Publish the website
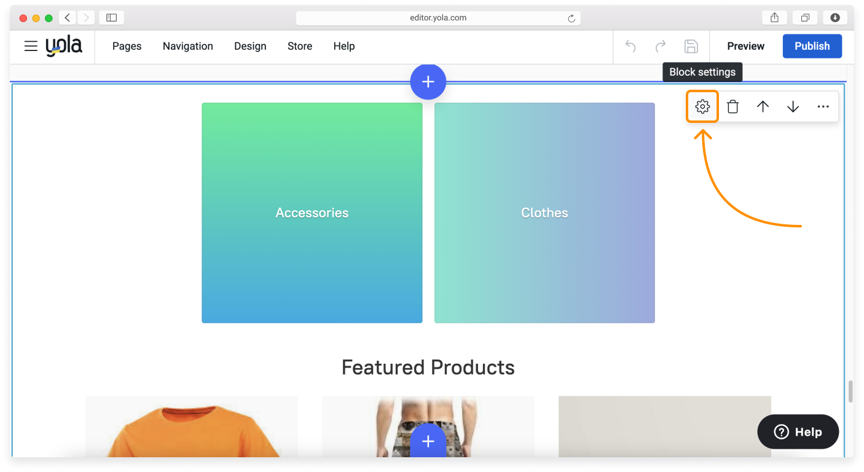This screenshot has width=864, height=472. [x=812, y=46]
